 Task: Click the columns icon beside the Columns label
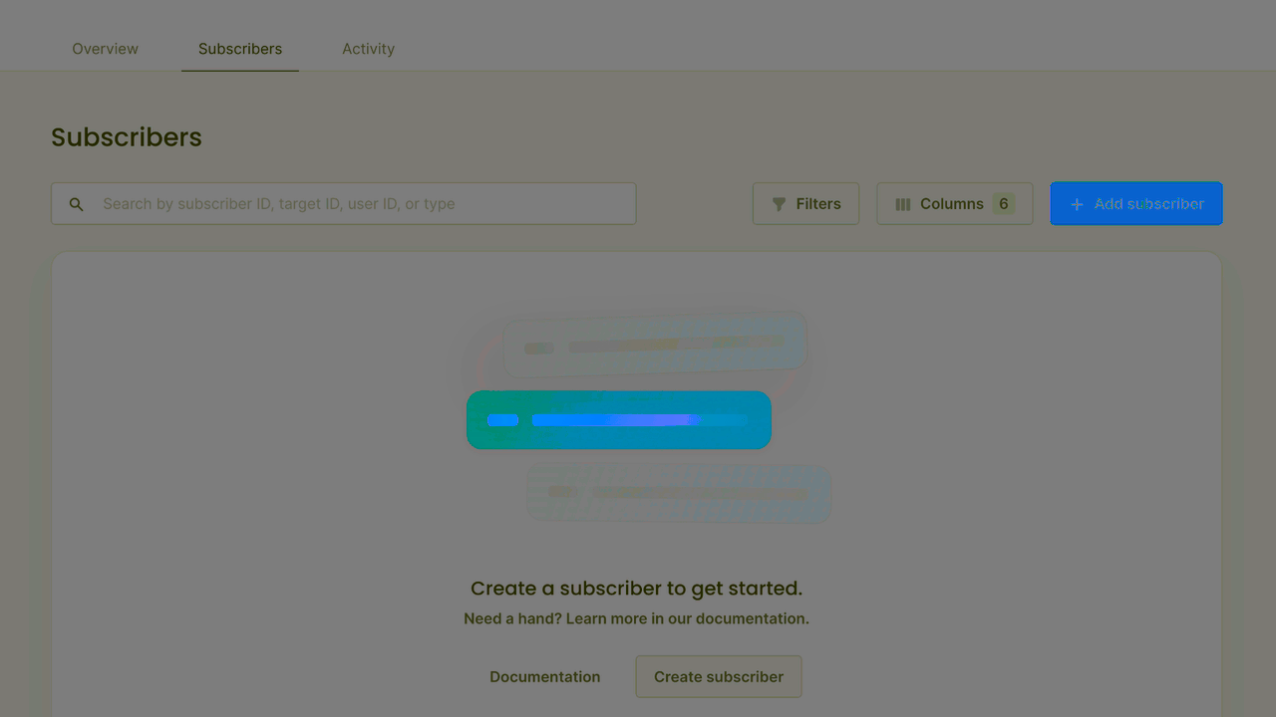click(903, 204)
